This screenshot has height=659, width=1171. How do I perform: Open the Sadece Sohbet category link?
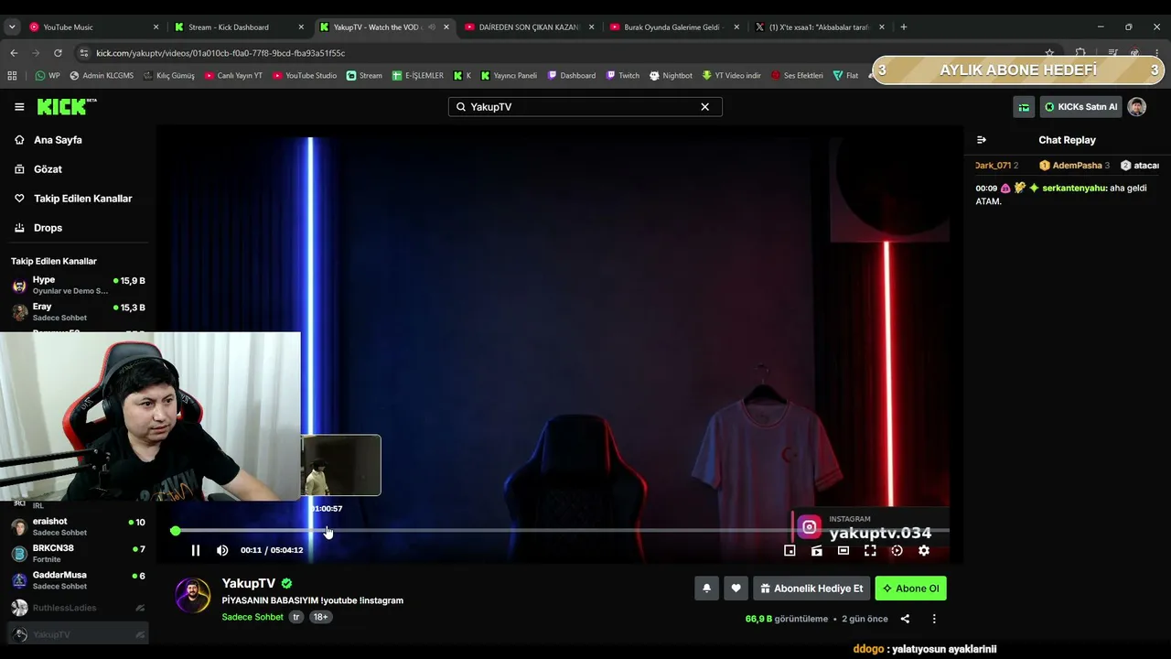tap(252, 617)
